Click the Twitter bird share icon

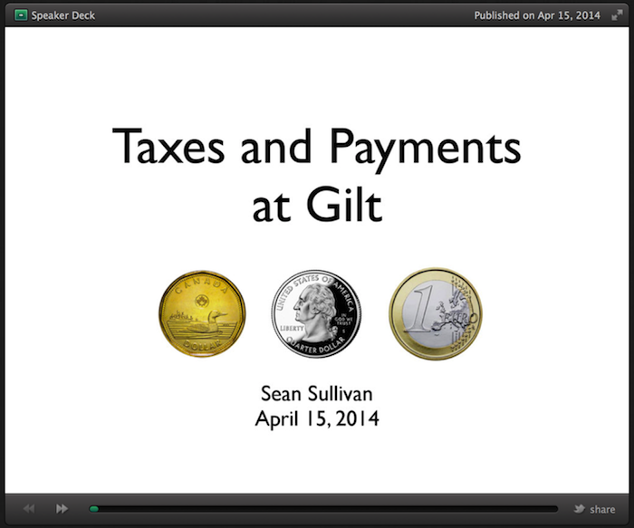[580, 509]
